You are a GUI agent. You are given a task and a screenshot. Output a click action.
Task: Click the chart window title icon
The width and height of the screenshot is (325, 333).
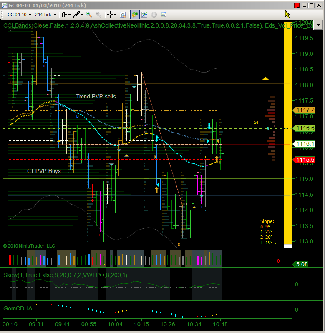point(4,5)
